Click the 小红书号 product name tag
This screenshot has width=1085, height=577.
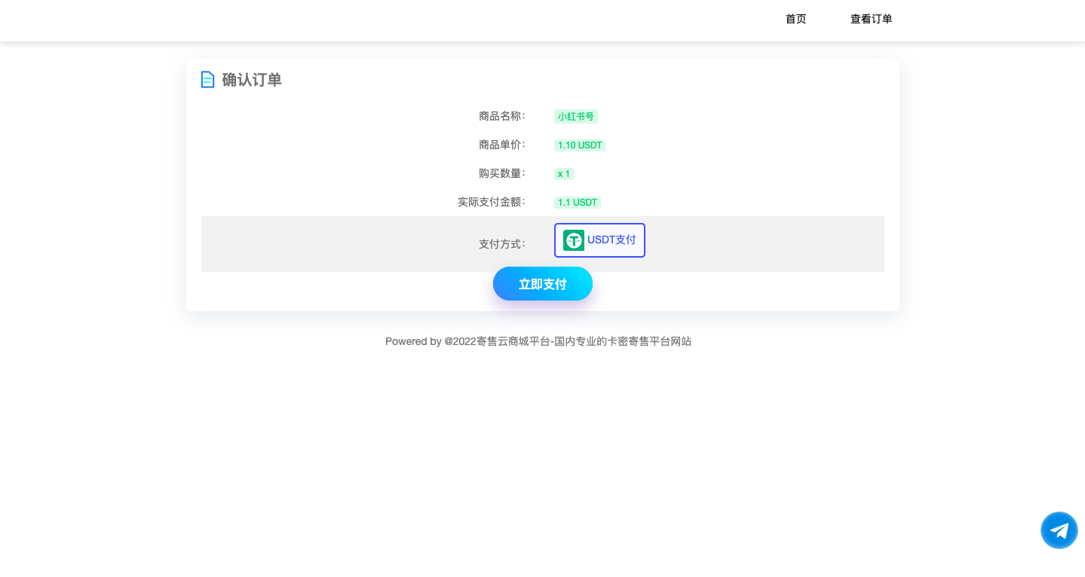click(576, 117)
